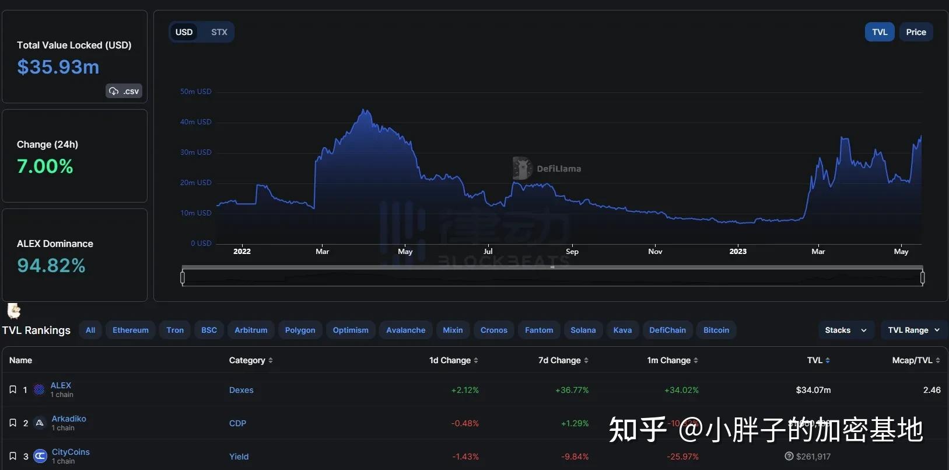Select the TVL chart view
The image size is (949, 470).
coord(880,32)
